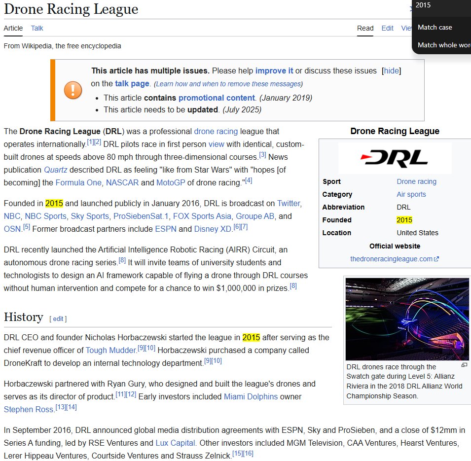The width and height of the screenshot is (471, 461).
Task: Open the Disney XD link
Action: pos(213,229)
